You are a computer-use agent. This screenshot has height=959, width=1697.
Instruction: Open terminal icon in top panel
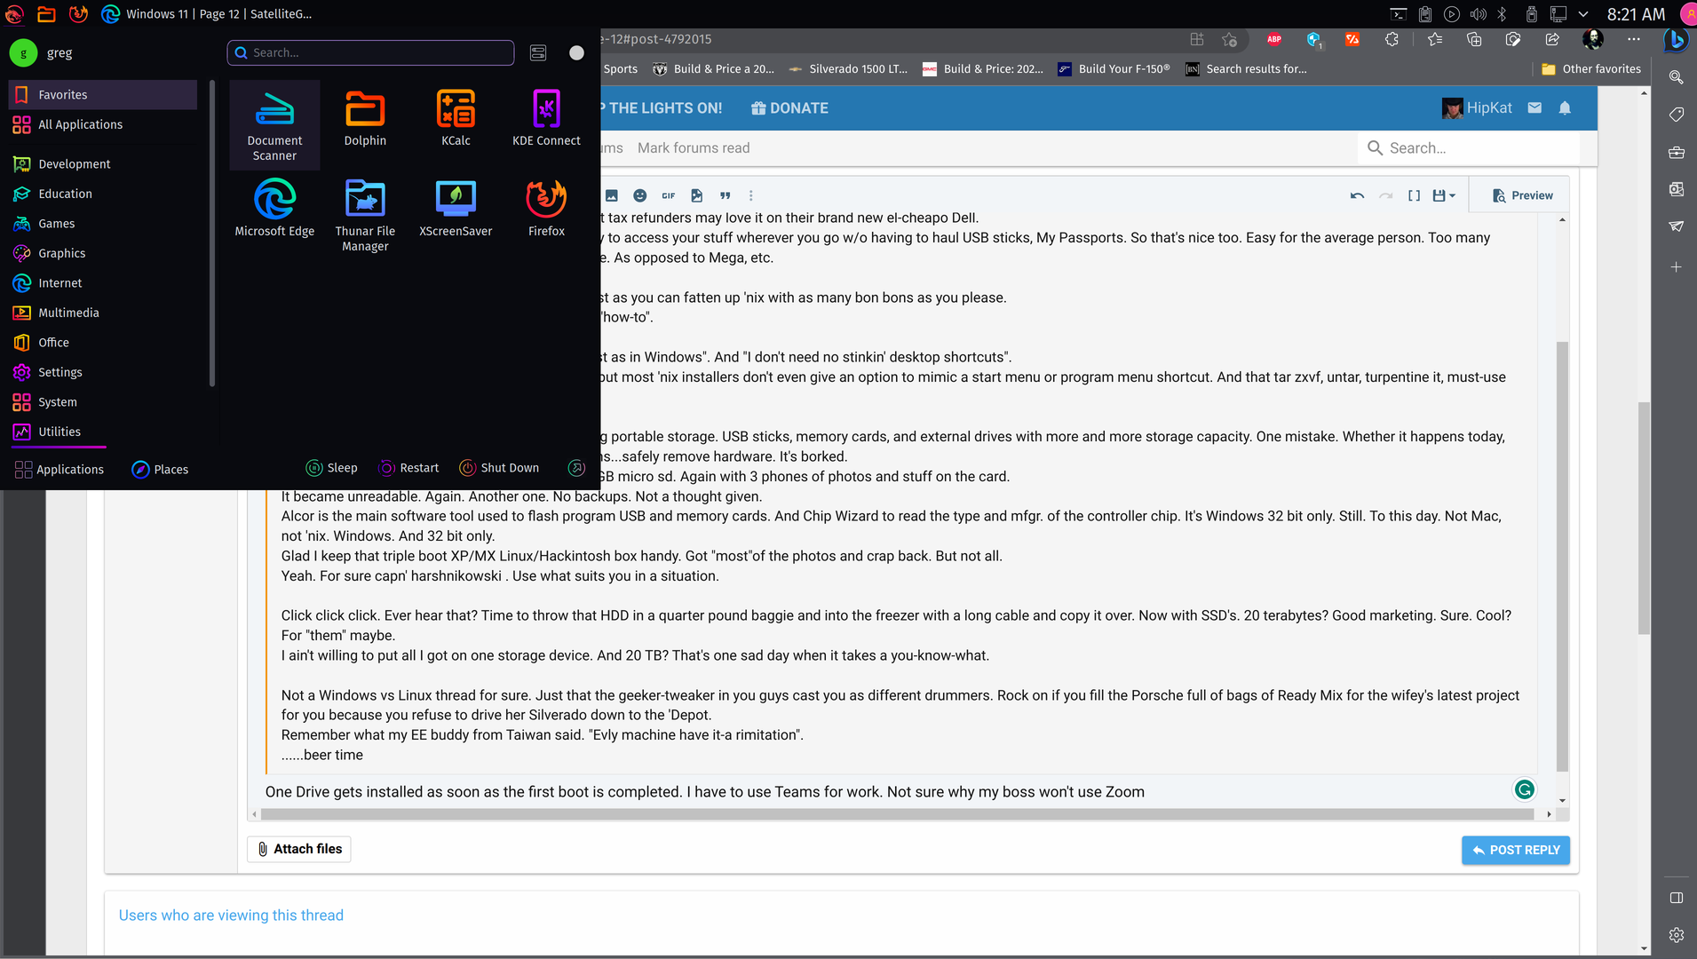[1399, 14]
